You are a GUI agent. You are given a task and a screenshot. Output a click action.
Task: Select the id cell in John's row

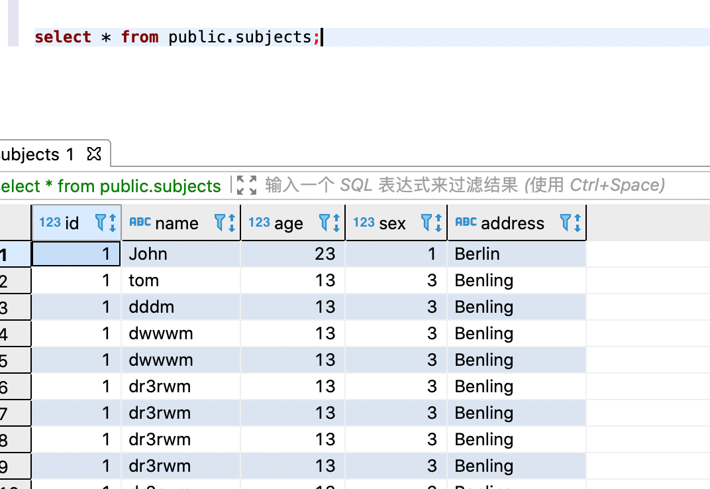(x=76, y=254)
